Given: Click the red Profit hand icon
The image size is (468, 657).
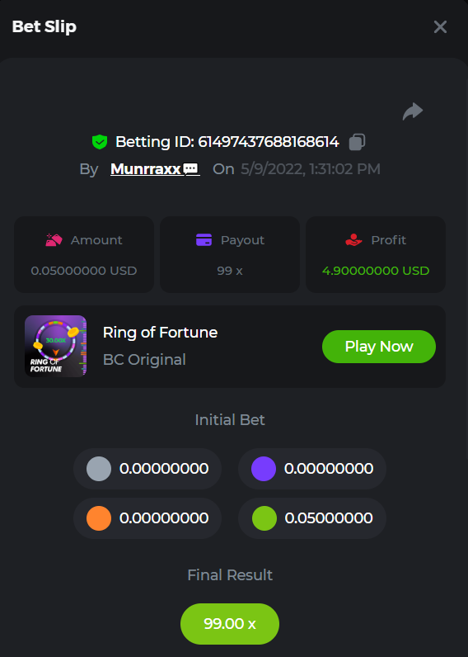Looking at the screenshot, I should coord(353,239).
